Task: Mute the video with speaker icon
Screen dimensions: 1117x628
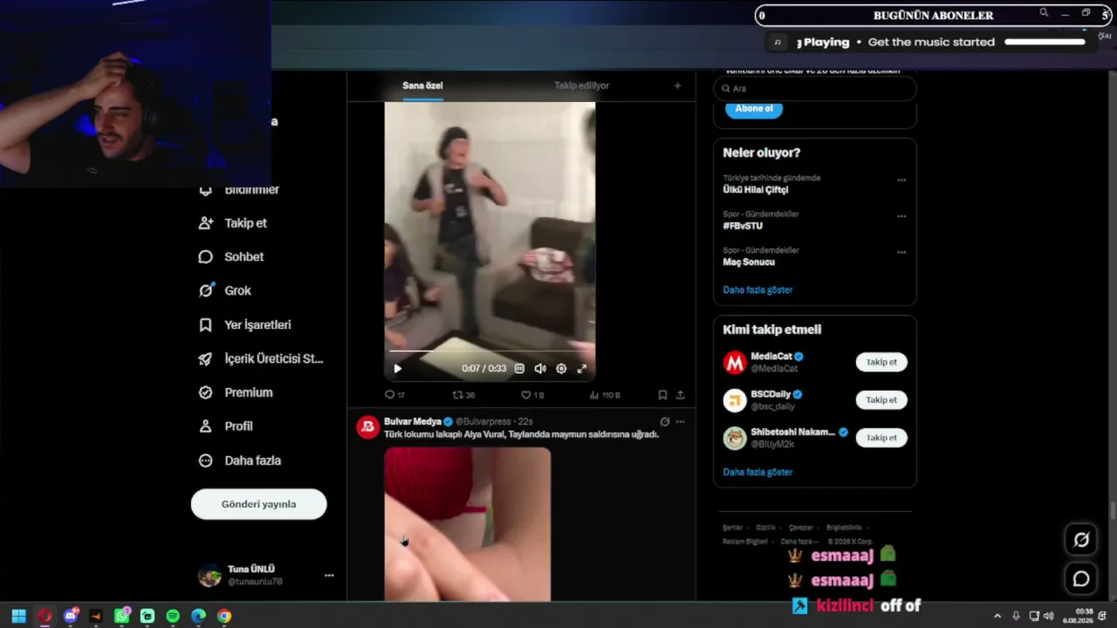Action: tap(540, 369)
